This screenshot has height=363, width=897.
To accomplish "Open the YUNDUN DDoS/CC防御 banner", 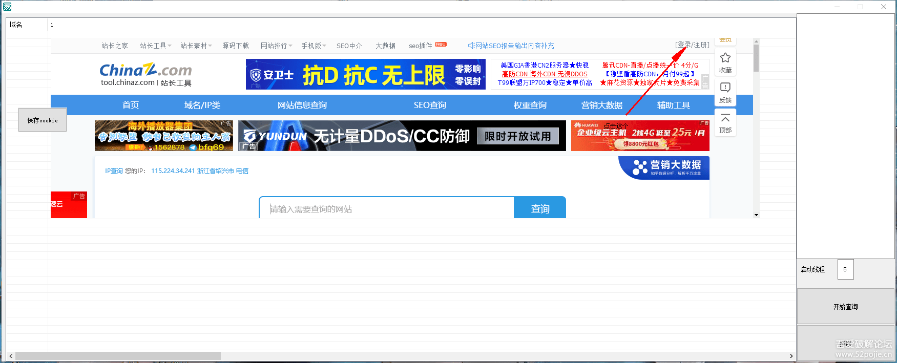I will [402, 136].
